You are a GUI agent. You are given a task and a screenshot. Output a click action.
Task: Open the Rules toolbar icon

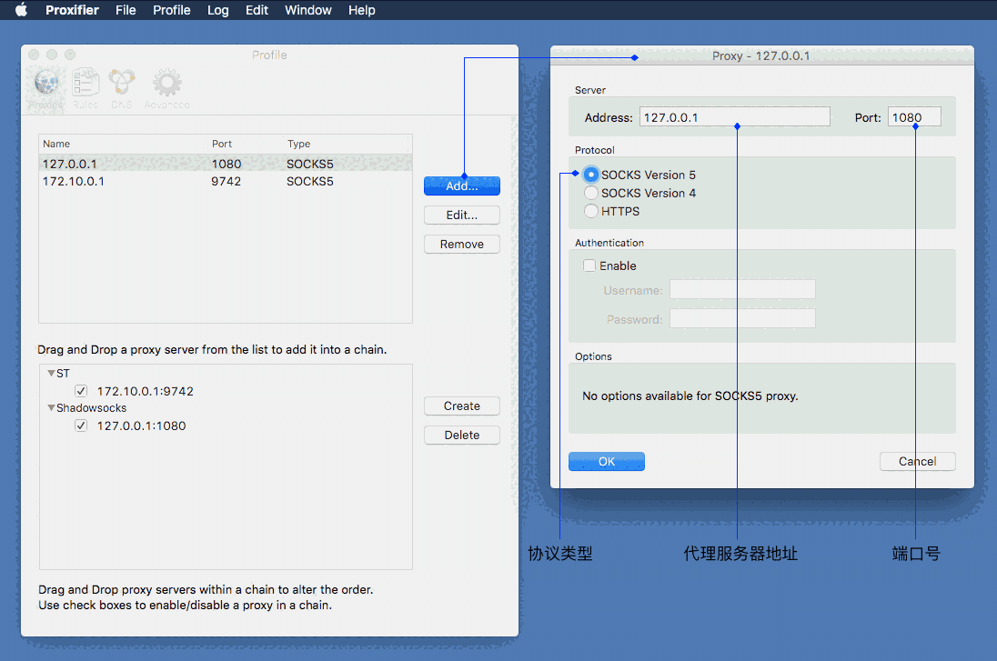coord(86,85)
